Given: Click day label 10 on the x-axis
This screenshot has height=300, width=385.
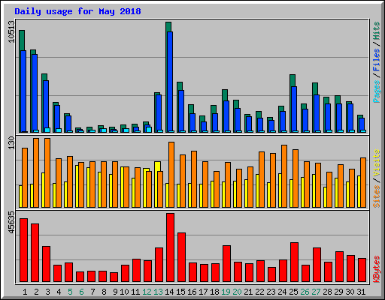Looking at the screenshot, I should pyautogui.click(x=124, y=292).
